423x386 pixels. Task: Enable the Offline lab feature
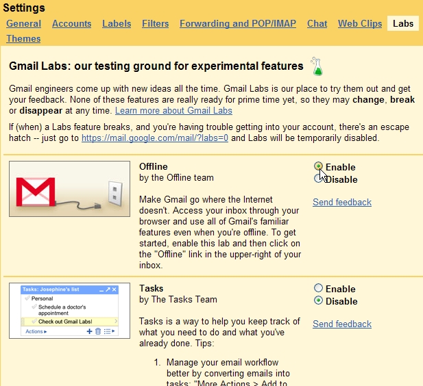(318, 166)
